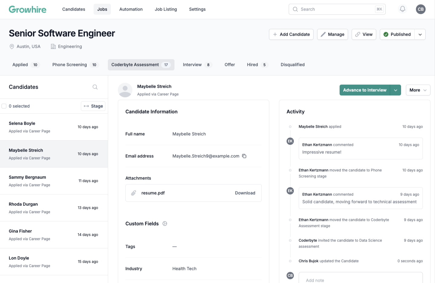Click the notifications bell icon
This screenshot has height=283, width=435.
402,9
